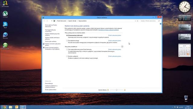The width and height of the screenshot is (193, 109).
Task: Select the Samsung optimized mode plan
Action: (x=67, y=49)
